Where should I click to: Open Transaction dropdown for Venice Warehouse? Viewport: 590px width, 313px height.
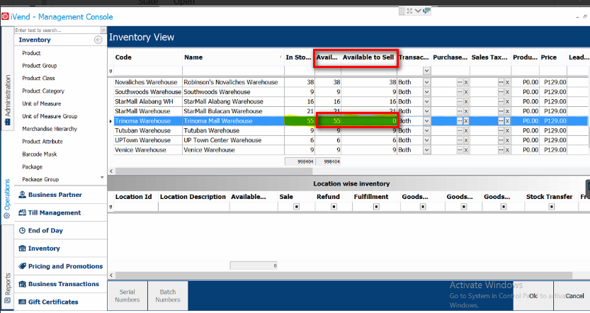point(426,149)
